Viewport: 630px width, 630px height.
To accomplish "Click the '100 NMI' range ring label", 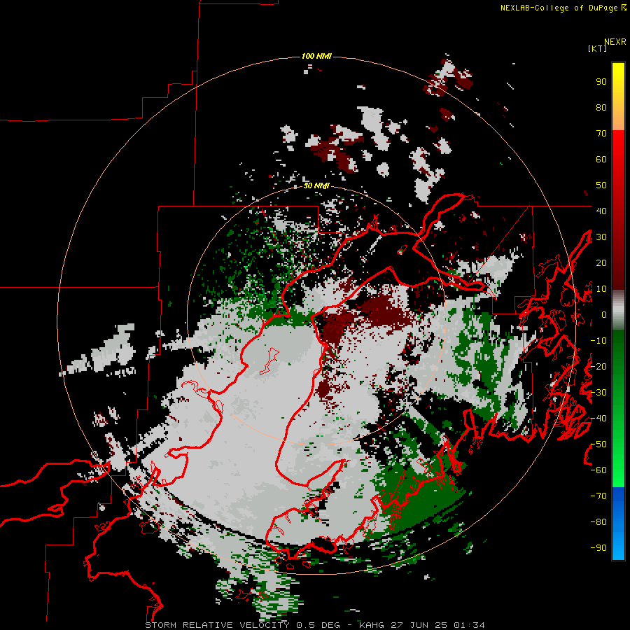I will [316, 56].
